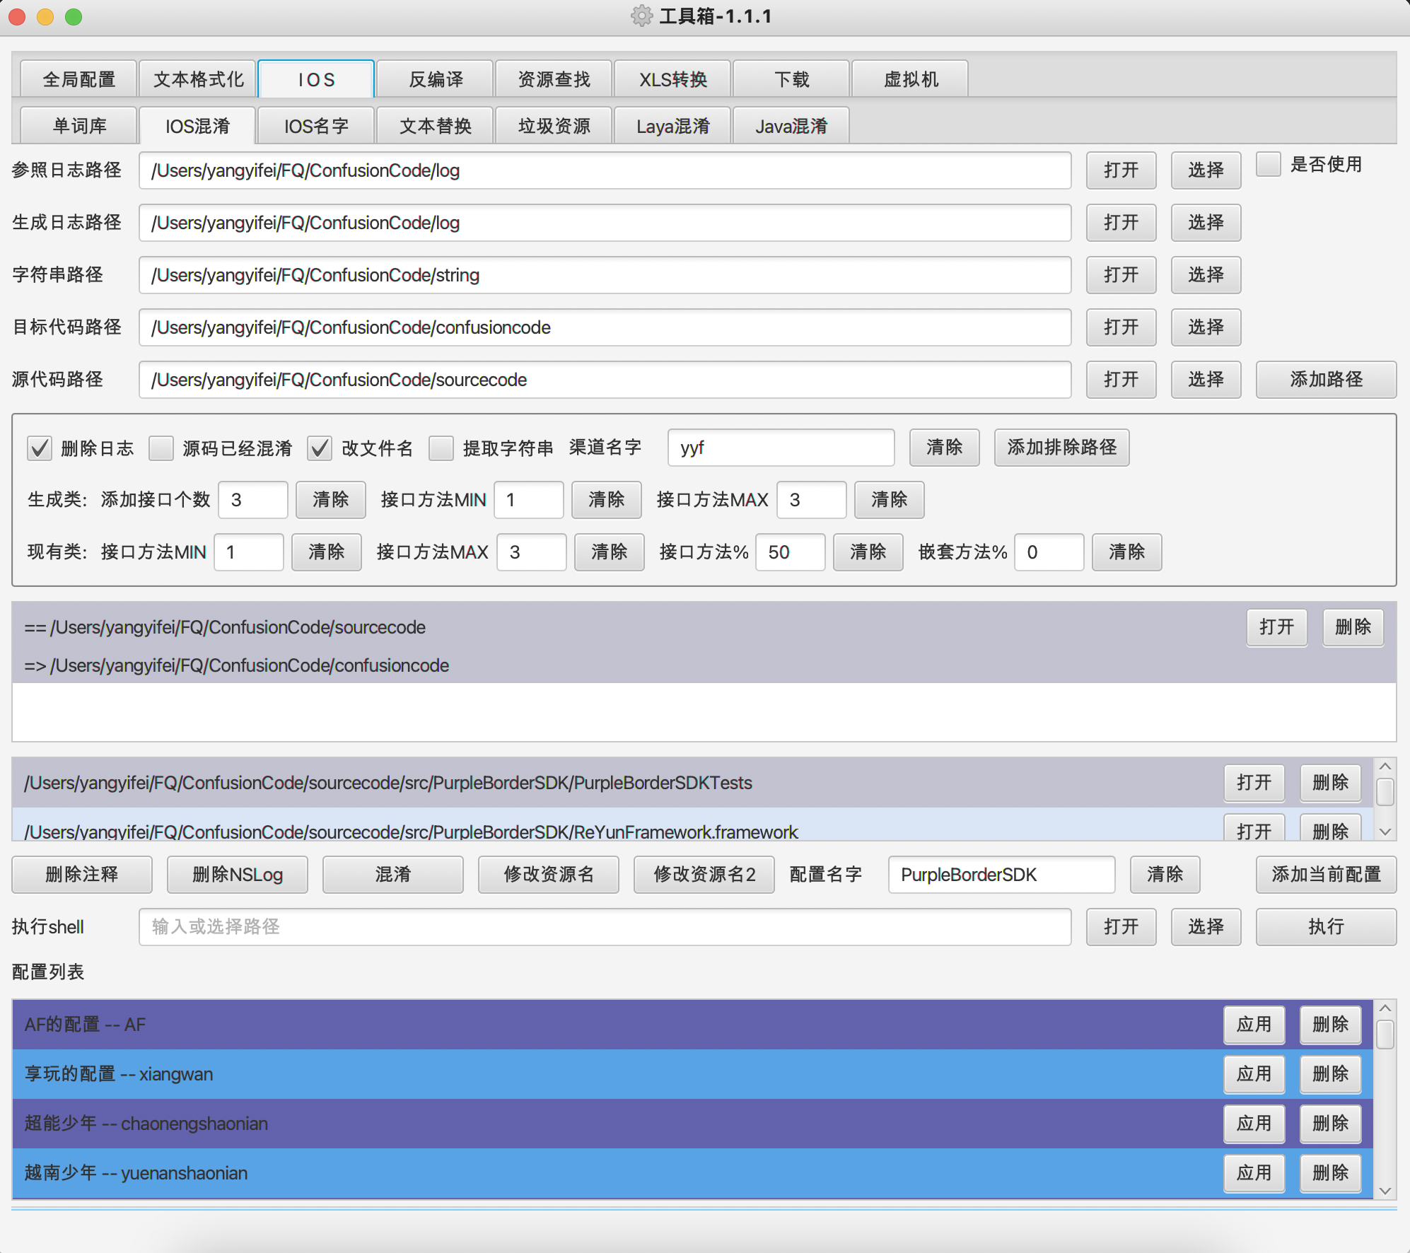The height and width of the screenshot is (1253, 1410).
Task: Uncheck the 删除日志 checkbox
Action: coord(40,448)
